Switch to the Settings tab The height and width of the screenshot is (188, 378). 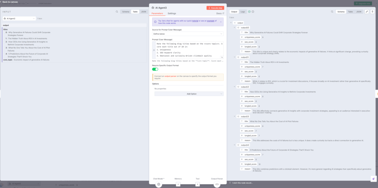tap(172, 13)
